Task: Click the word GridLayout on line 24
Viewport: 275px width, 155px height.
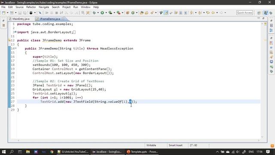Action: tap(42, 89)
